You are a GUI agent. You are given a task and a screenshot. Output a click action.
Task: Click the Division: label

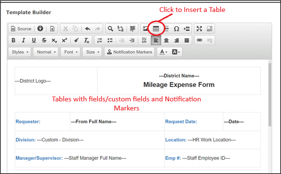25,140
